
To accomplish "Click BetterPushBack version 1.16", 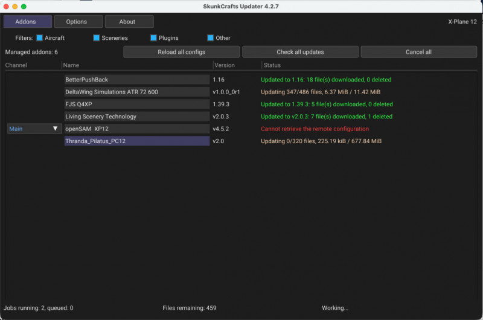I will (219, 80).
